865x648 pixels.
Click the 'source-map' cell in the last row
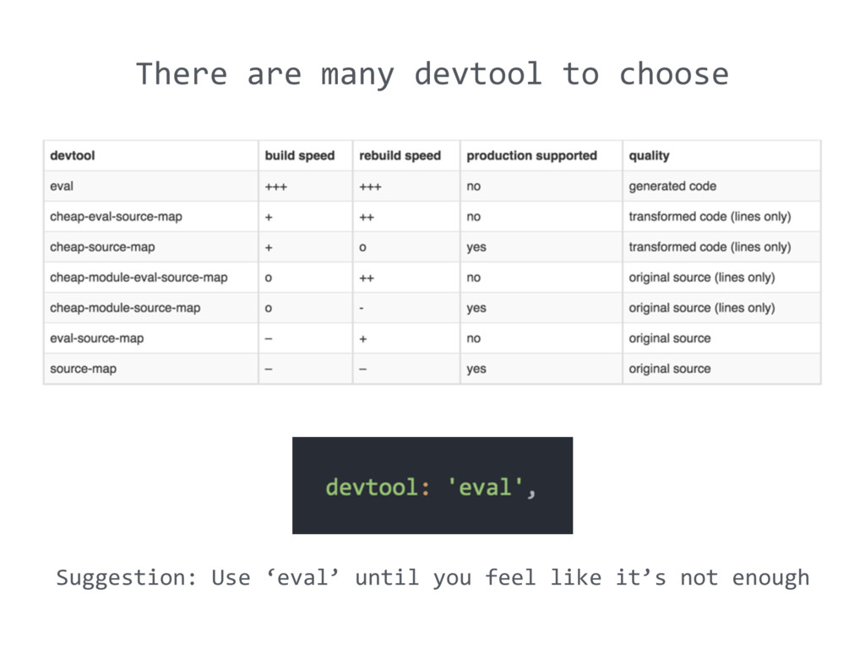pyautogui.click(x=83, y=369)
